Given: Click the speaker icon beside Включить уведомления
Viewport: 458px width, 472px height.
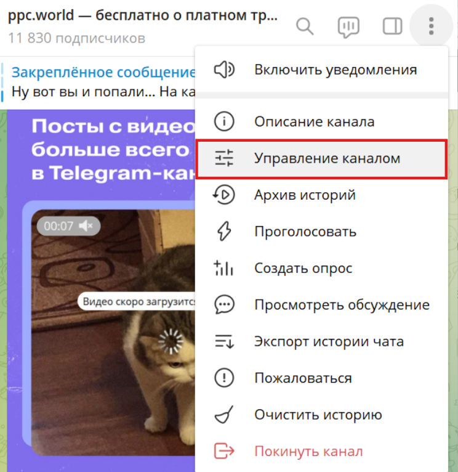Looking at the screenshot, I should 224,70.
